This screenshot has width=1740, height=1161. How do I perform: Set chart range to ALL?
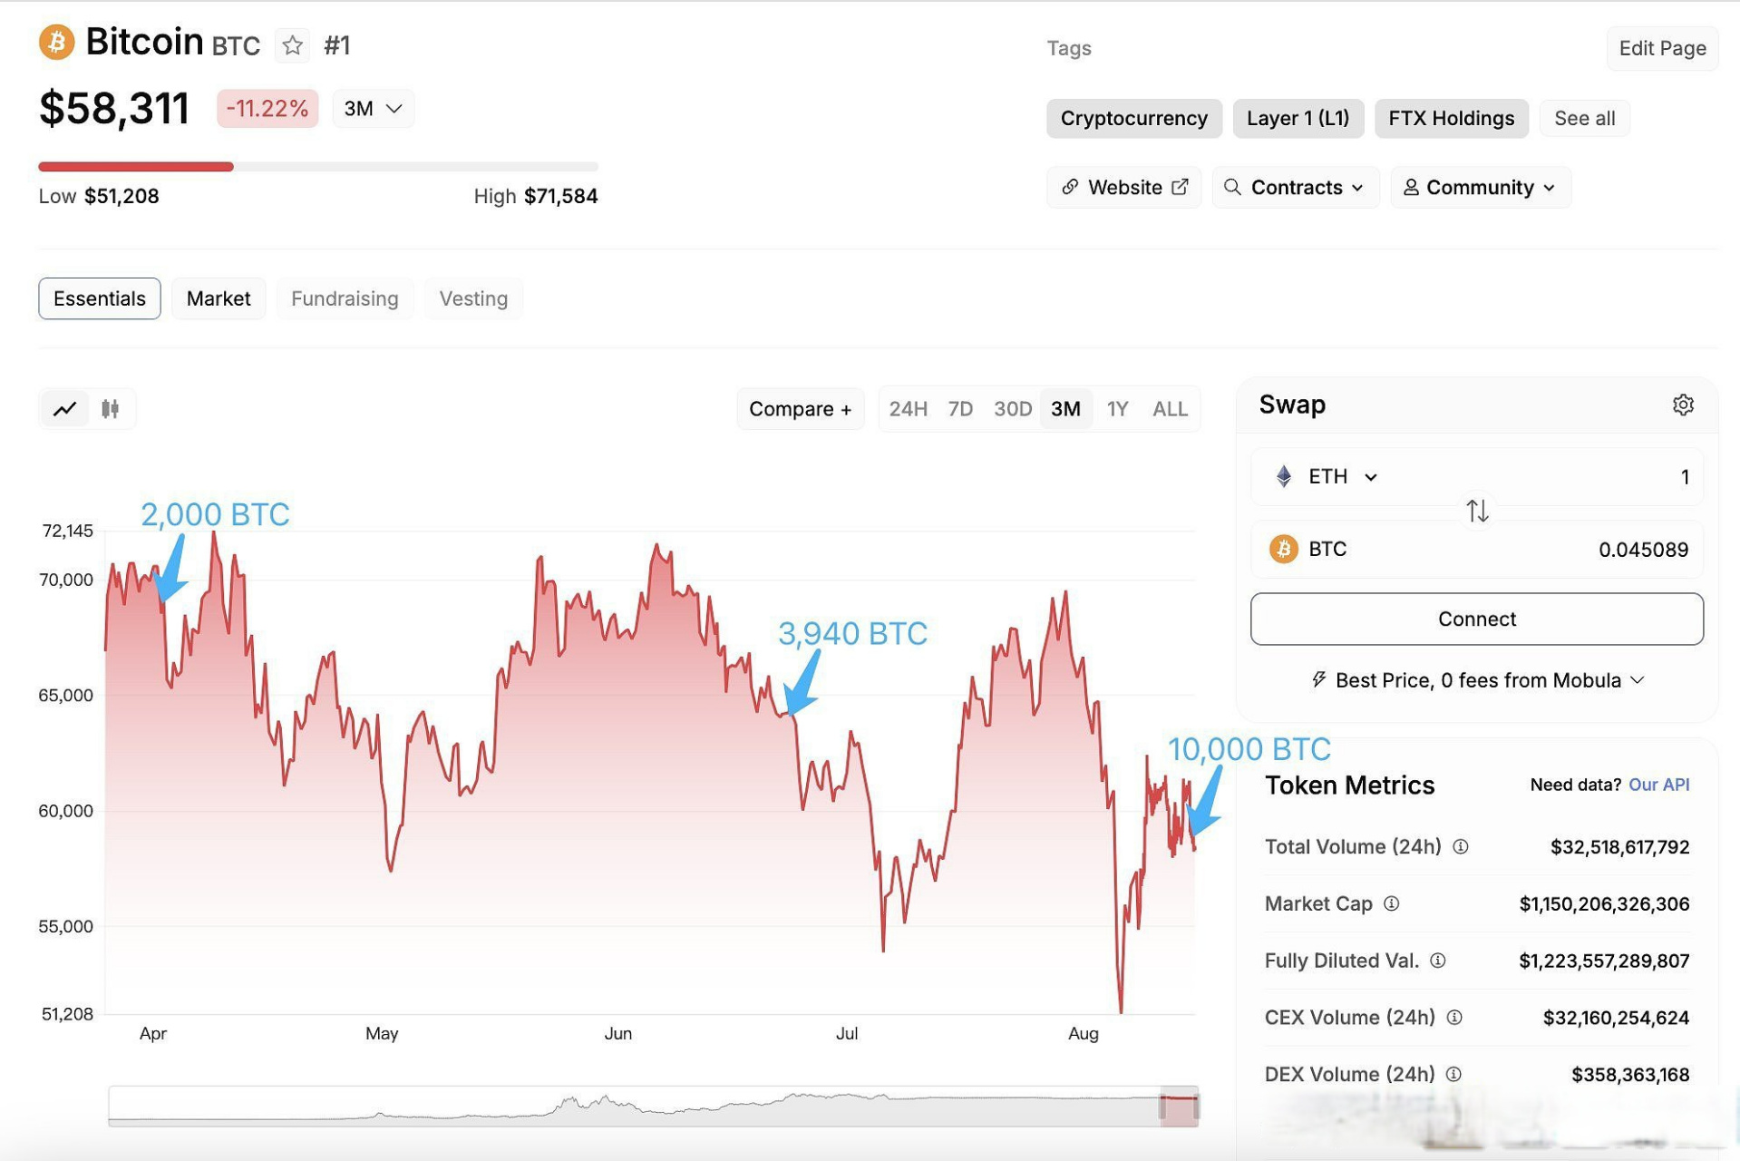coord(1170,409)
